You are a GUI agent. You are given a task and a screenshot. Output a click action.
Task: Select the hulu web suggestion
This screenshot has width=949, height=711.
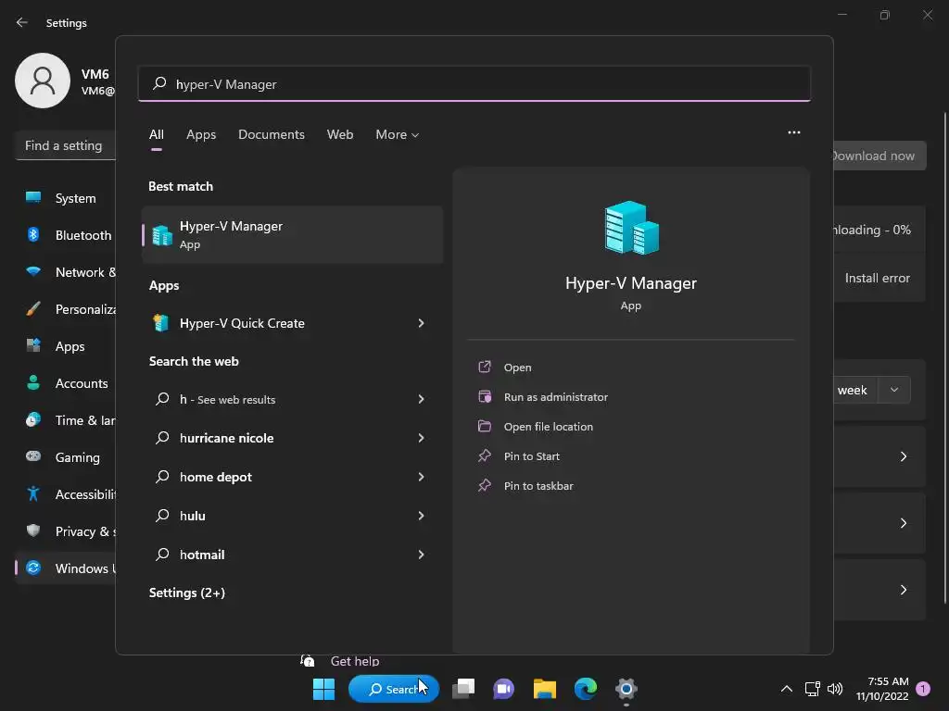[x=193, y=516]
